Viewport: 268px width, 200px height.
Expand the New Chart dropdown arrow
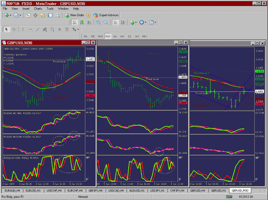(10, 15)
